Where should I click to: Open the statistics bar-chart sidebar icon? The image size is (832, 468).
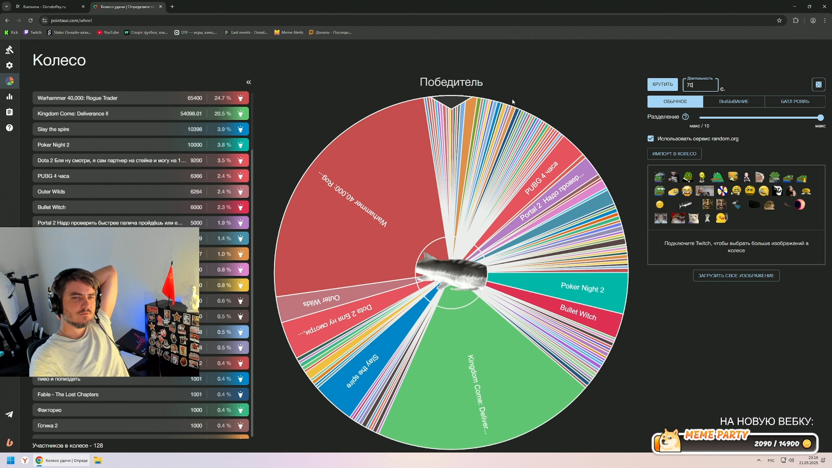[10, 97]
